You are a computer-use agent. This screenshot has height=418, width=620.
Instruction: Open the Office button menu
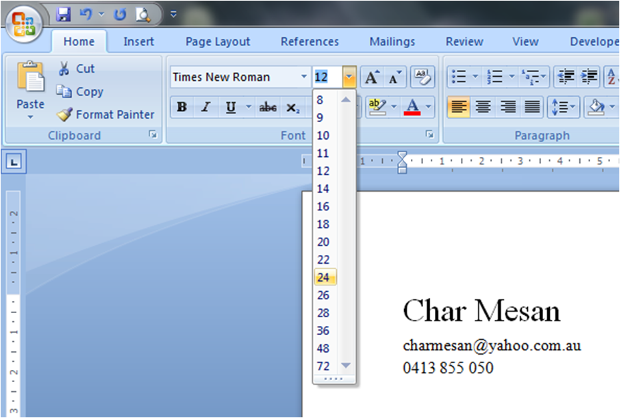pos(24,24)
